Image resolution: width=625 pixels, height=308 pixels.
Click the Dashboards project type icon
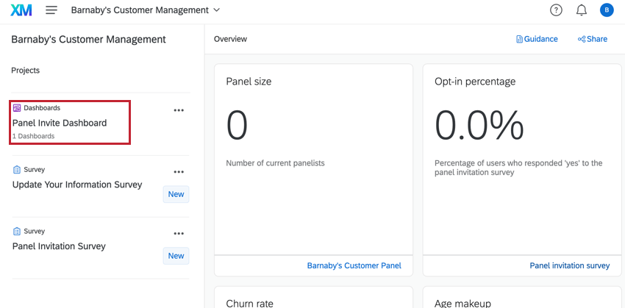[x=17, y=108]
